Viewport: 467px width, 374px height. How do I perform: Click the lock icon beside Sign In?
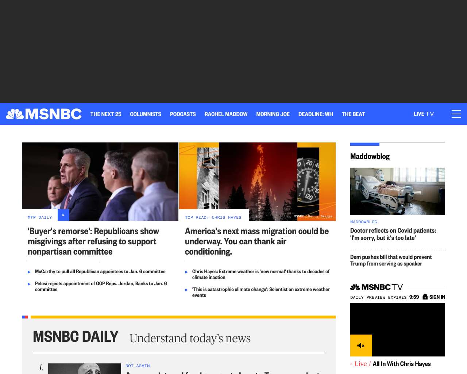click(x=425, y=297)
